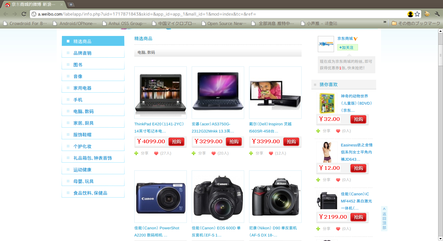Share the 宏碁 acer AS3750G via plus icon

tap(194, 153)
